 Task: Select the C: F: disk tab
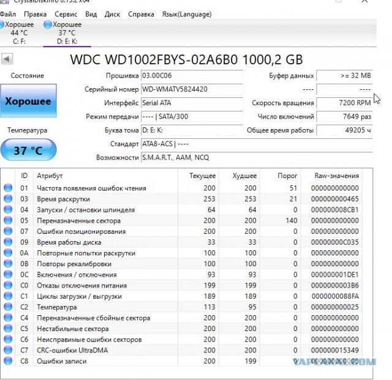(19, 33)
